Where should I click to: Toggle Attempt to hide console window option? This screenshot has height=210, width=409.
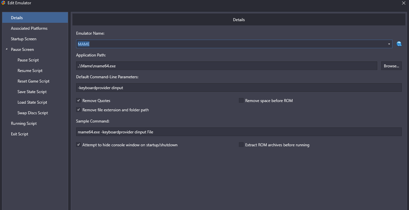coord(78,145)
